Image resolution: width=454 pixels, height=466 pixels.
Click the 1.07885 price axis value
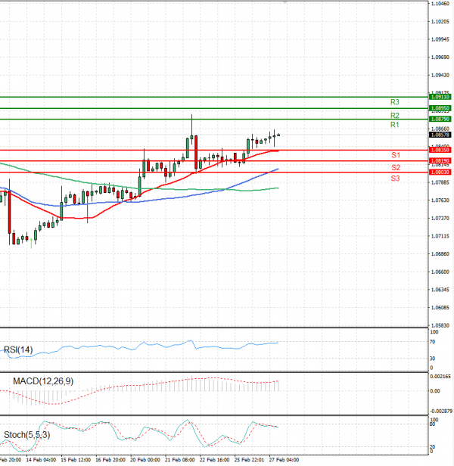coord(440,182)
